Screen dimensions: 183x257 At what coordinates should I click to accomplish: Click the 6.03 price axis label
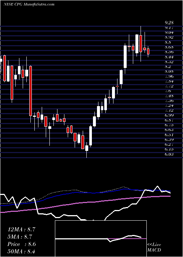click(169, 154)
